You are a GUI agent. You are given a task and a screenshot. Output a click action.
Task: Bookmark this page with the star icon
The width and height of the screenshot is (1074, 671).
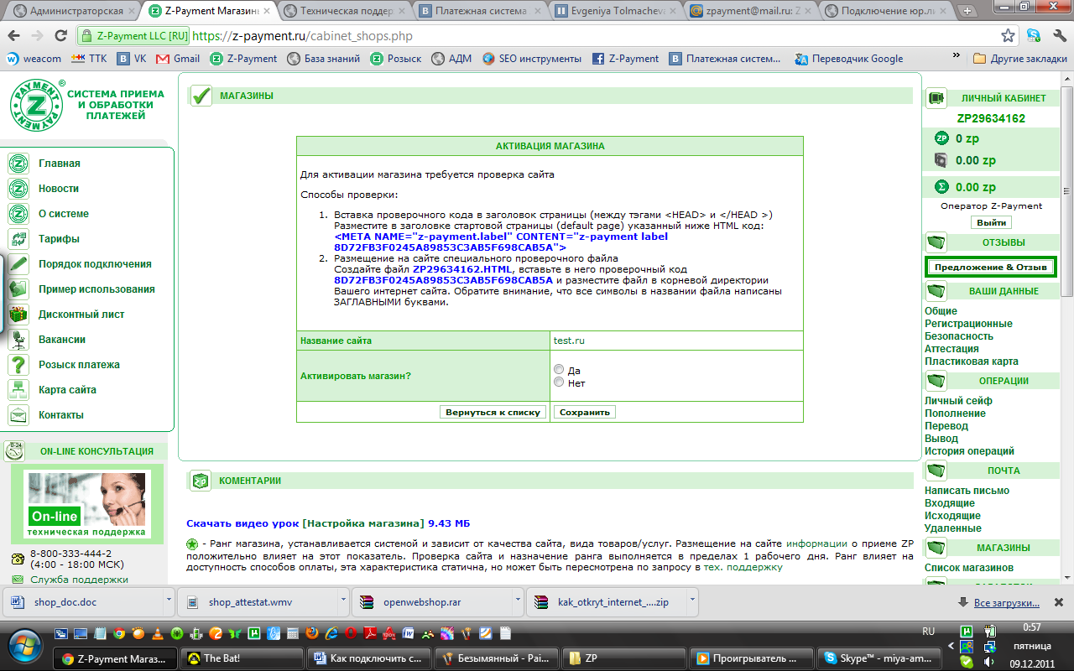coord(1008,36)
